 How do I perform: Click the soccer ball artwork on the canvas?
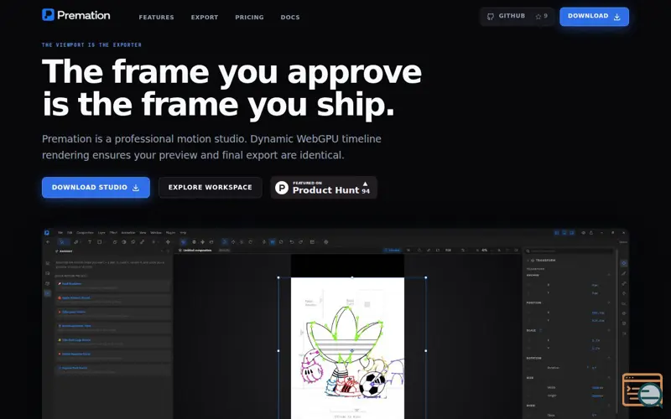pyautogui.click(x=372, y=385)
